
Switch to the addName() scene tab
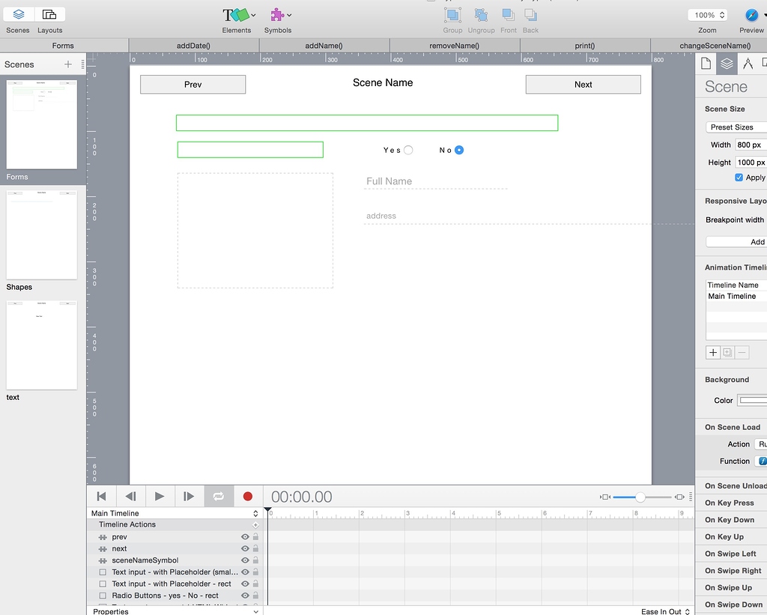[x=324, y=46]
